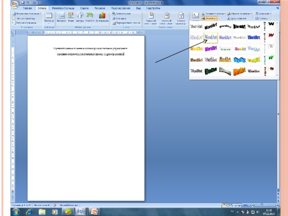The width and height of the screenshot is (288, 216).
Task: Select the brown WordArt style in fourth row
Action: (196, 60)
